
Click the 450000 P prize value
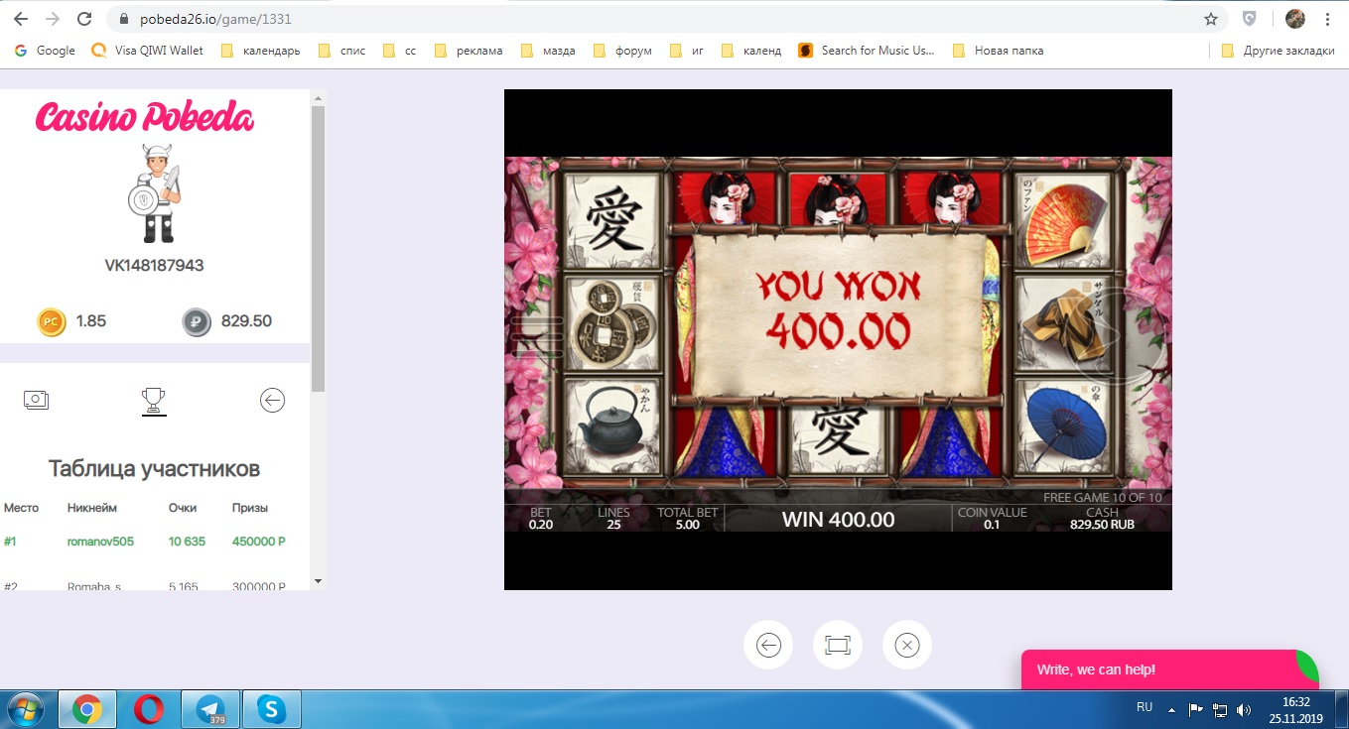[259, 542]
